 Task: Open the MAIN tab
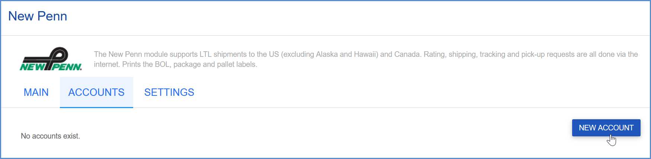[36, 92]
